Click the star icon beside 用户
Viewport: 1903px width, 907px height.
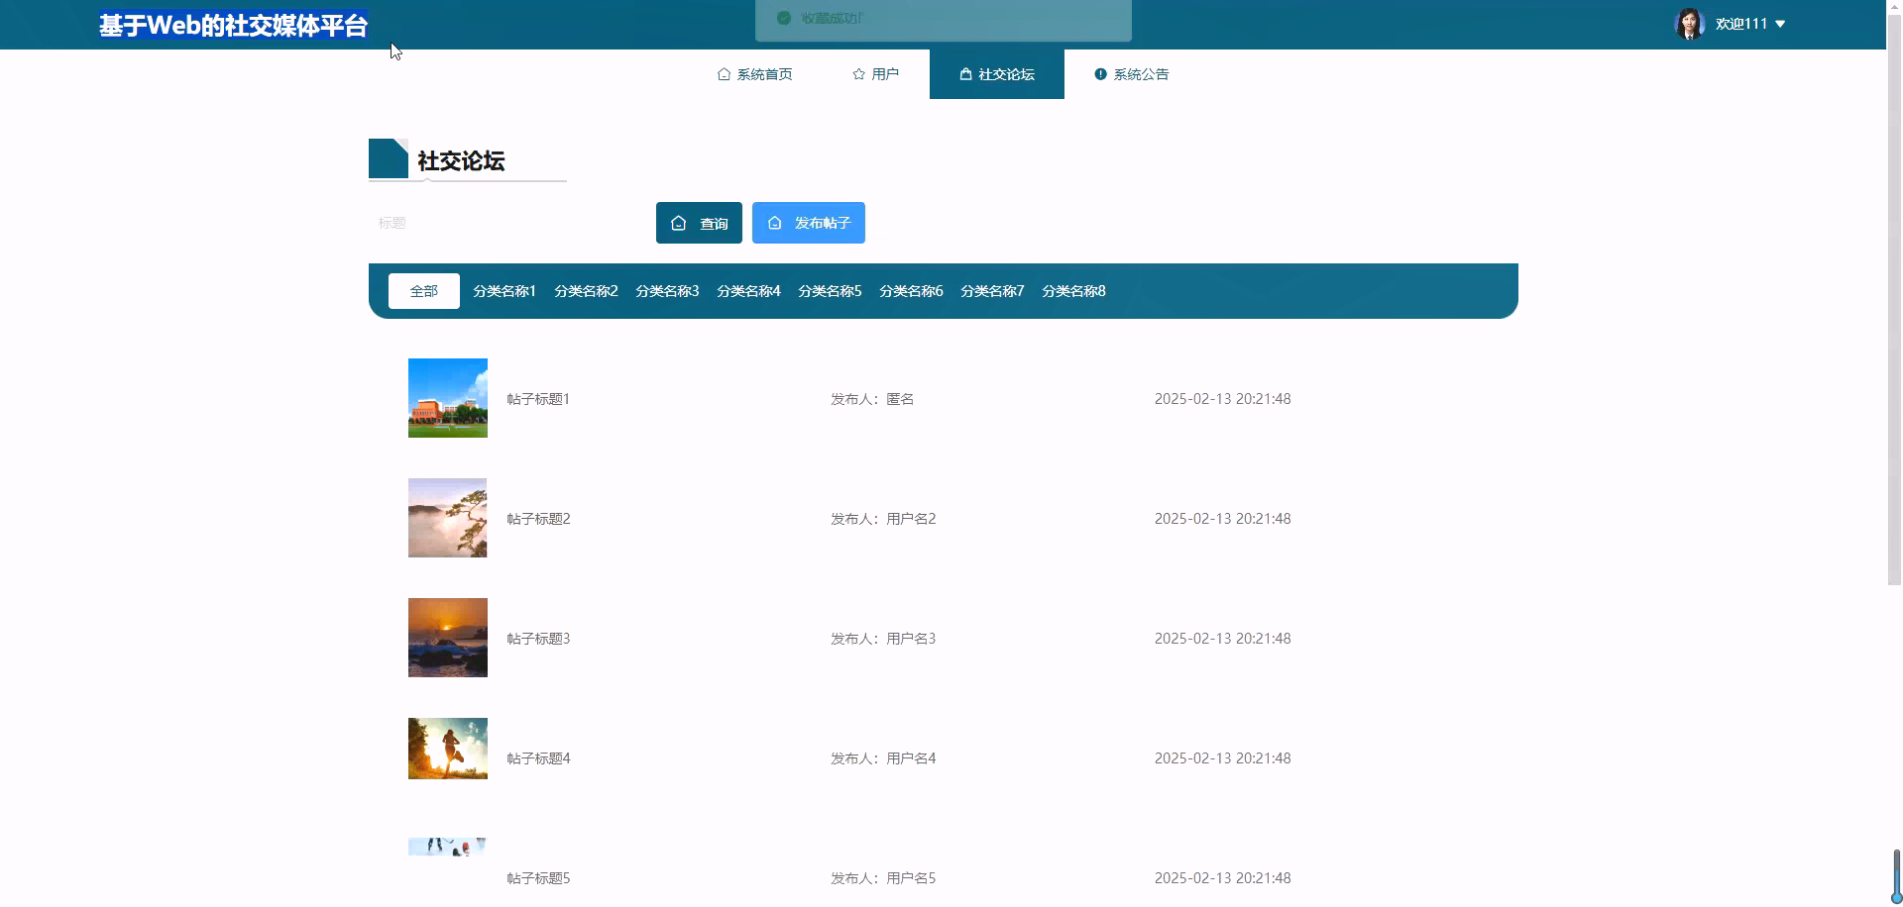[858, 74]
